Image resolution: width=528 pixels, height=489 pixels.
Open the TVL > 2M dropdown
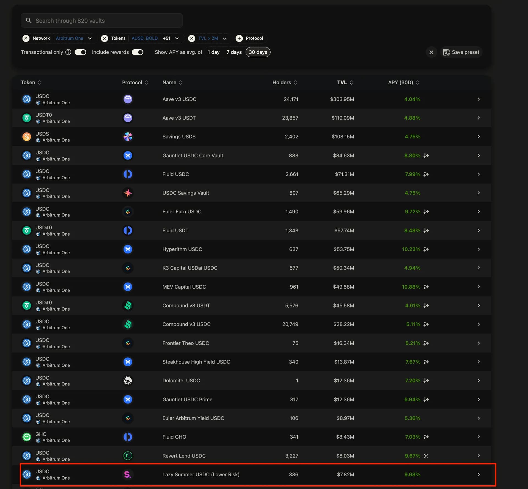(224, 38)
